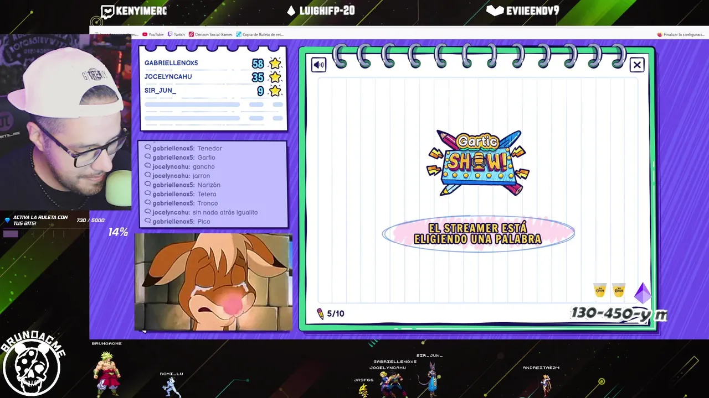Select GABRIELLENOX5 in the ranking list
The image size is (709, 398).
[x=171, y=63]
